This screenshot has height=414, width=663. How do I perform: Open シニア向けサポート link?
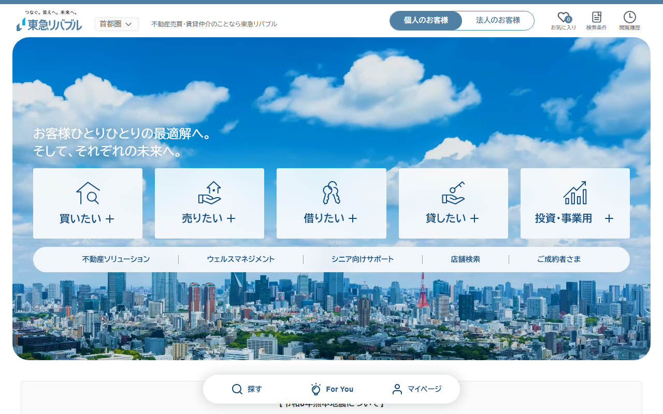[x=363, y=259]
